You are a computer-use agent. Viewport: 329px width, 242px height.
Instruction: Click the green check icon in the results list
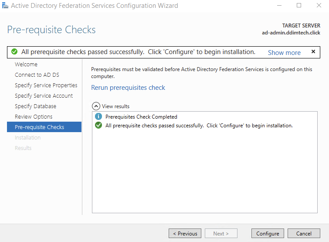pos(98,125)
